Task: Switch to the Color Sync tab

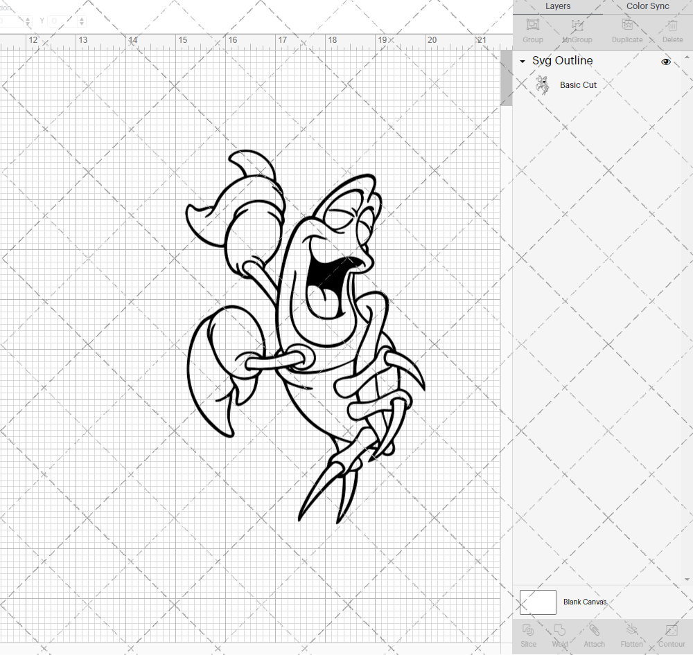Action: click(647, 6)
